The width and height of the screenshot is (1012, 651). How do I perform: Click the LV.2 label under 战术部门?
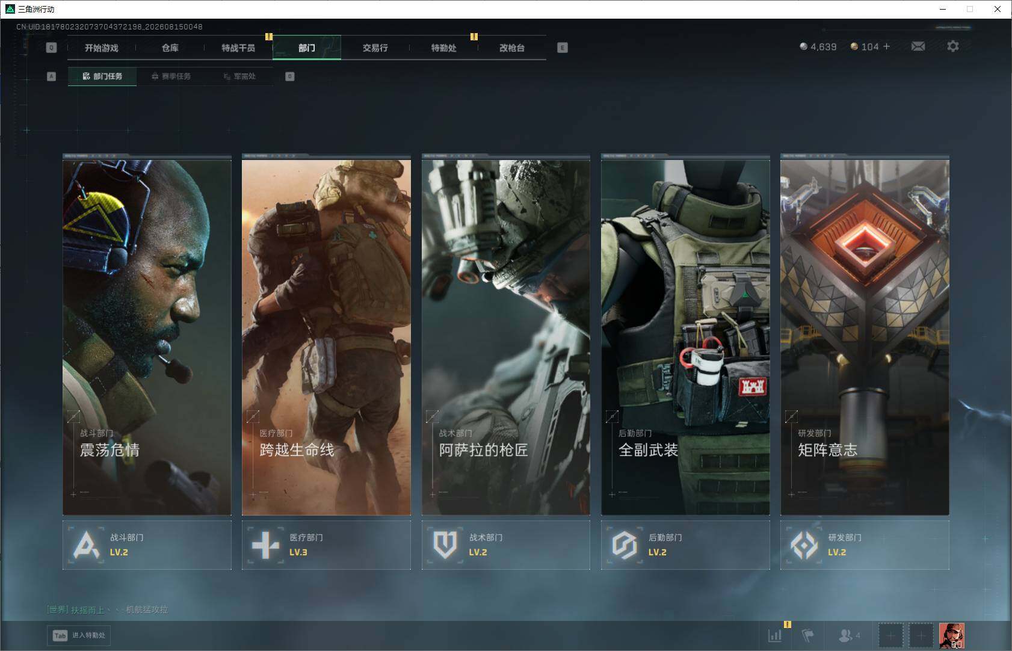click(x=478, y=552)
